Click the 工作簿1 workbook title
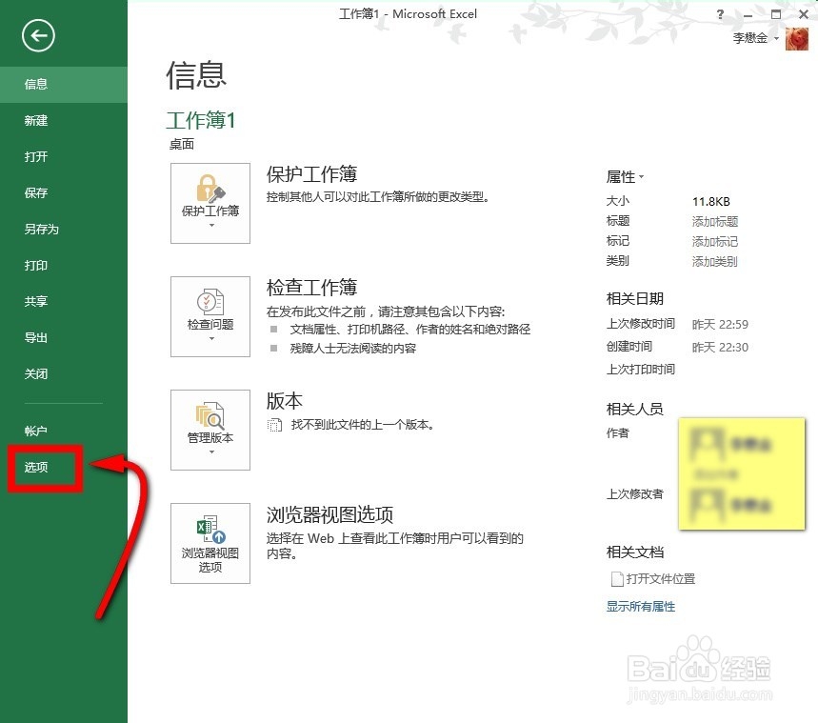This screenshot has width=818, height=723. 201,120
